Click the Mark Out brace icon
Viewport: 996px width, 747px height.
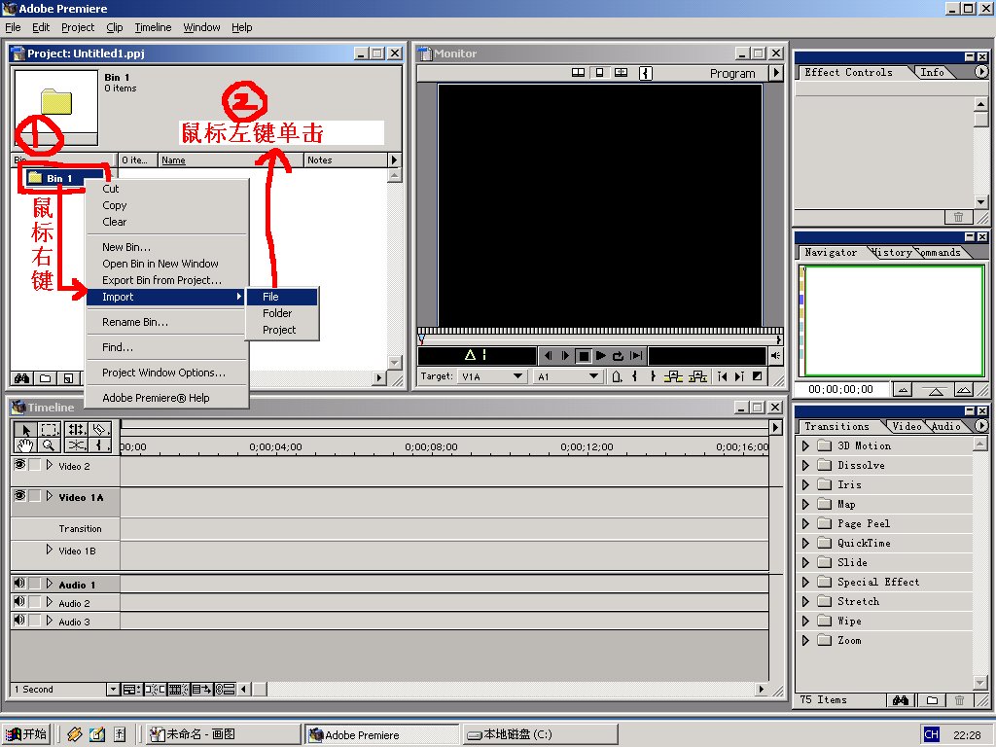[653, 376]
